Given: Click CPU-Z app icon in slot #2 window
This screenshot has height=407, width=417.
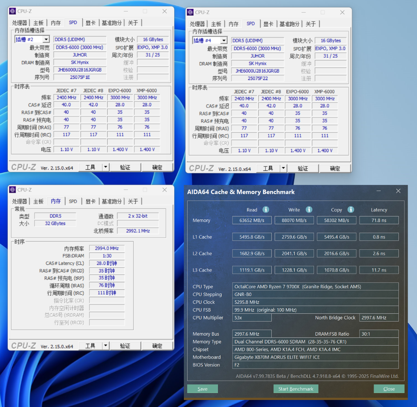Looking at the screenshot, I should 13,11.
